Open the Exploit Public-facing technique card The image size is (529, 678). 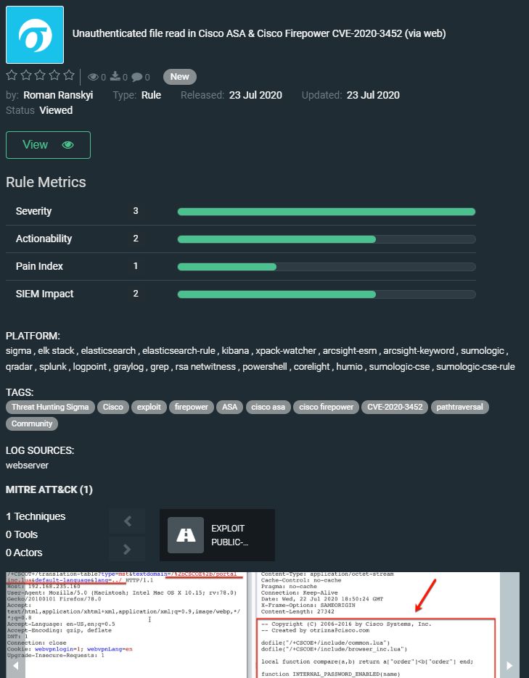[217, 535]
